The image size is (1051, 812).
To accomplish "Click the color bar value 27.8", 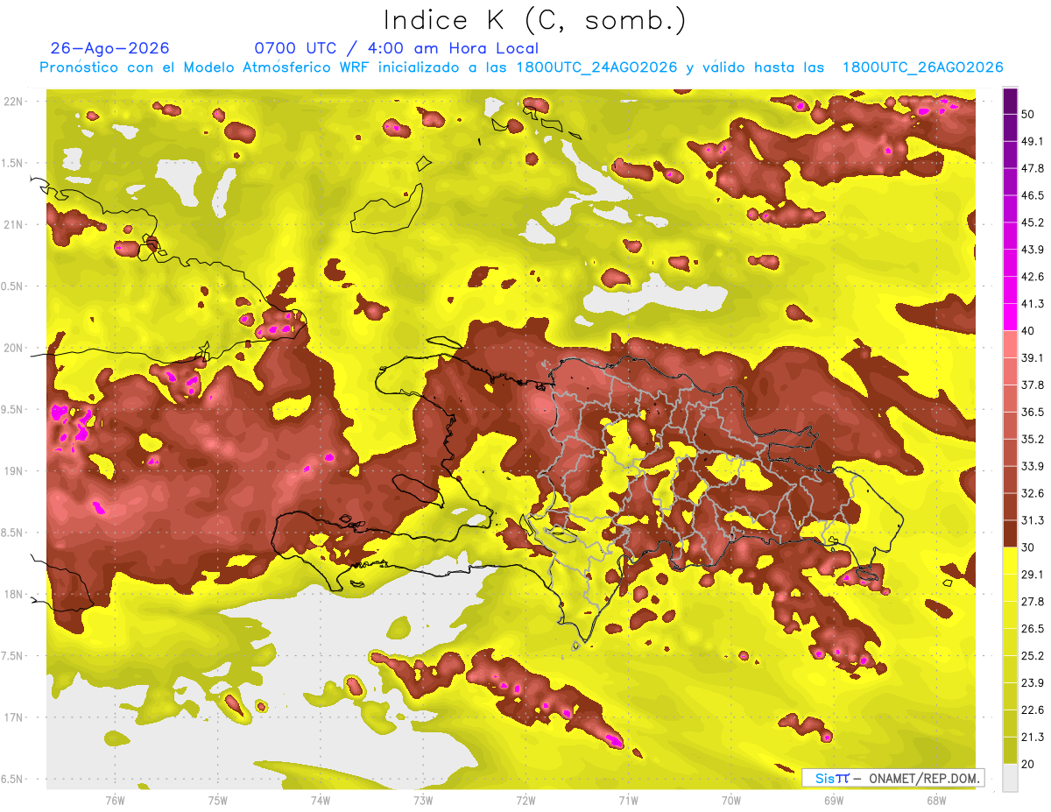I will (1033, 601).
